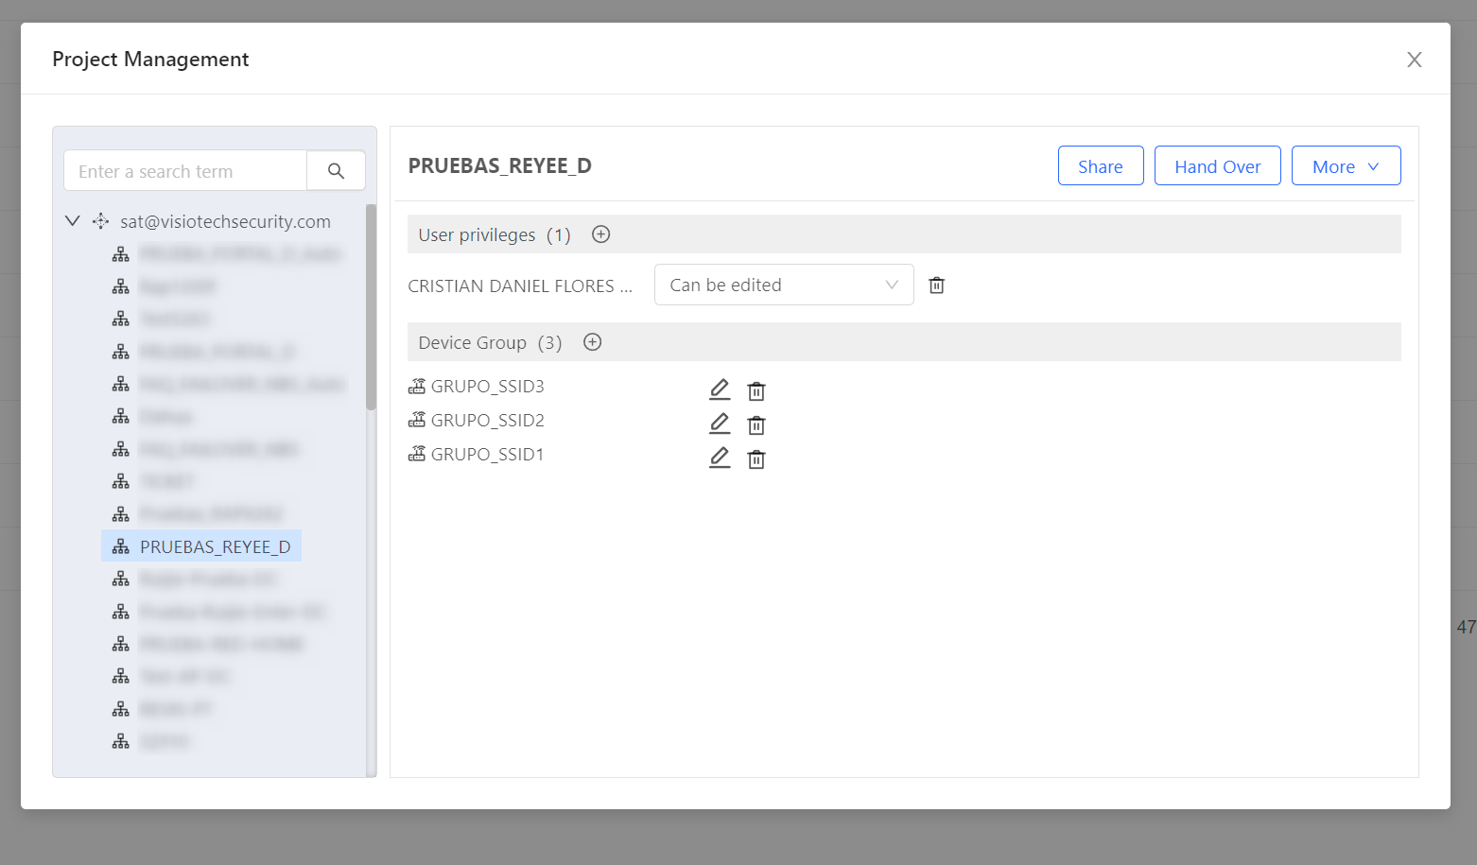
Task: Click the search magnifier button
Action: [336, 171]
